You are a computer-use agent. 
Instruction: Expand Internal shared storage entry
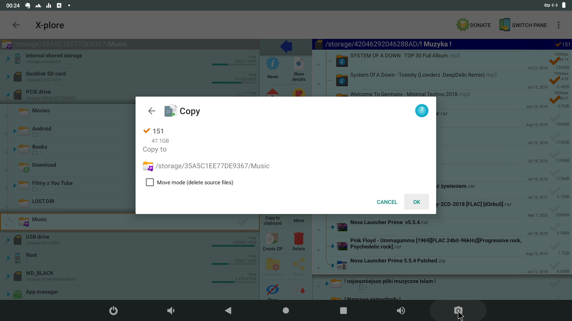[8, 59]
